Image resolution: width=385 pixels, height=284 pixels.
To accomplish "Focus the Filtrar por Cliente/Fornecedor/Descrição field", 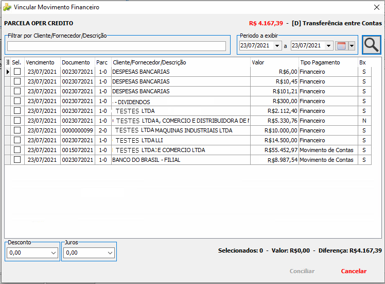I will click(116, 46).
